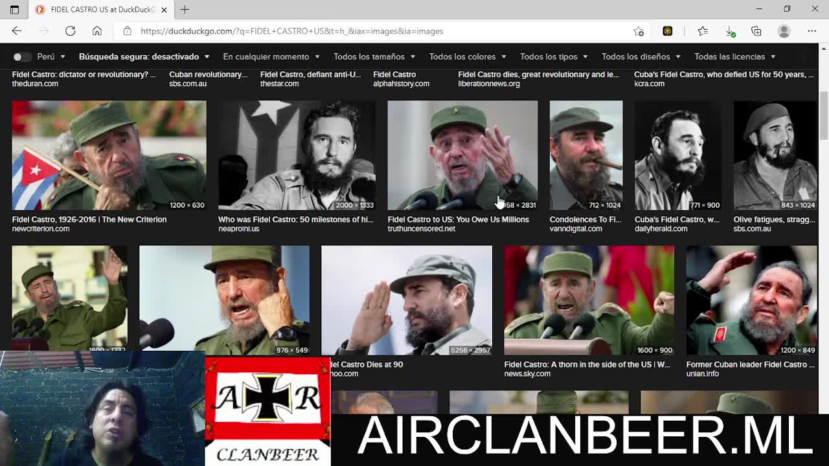829x466 pixels.
Task: Click the scrollbar up arrow
Action: coord(824,49)
